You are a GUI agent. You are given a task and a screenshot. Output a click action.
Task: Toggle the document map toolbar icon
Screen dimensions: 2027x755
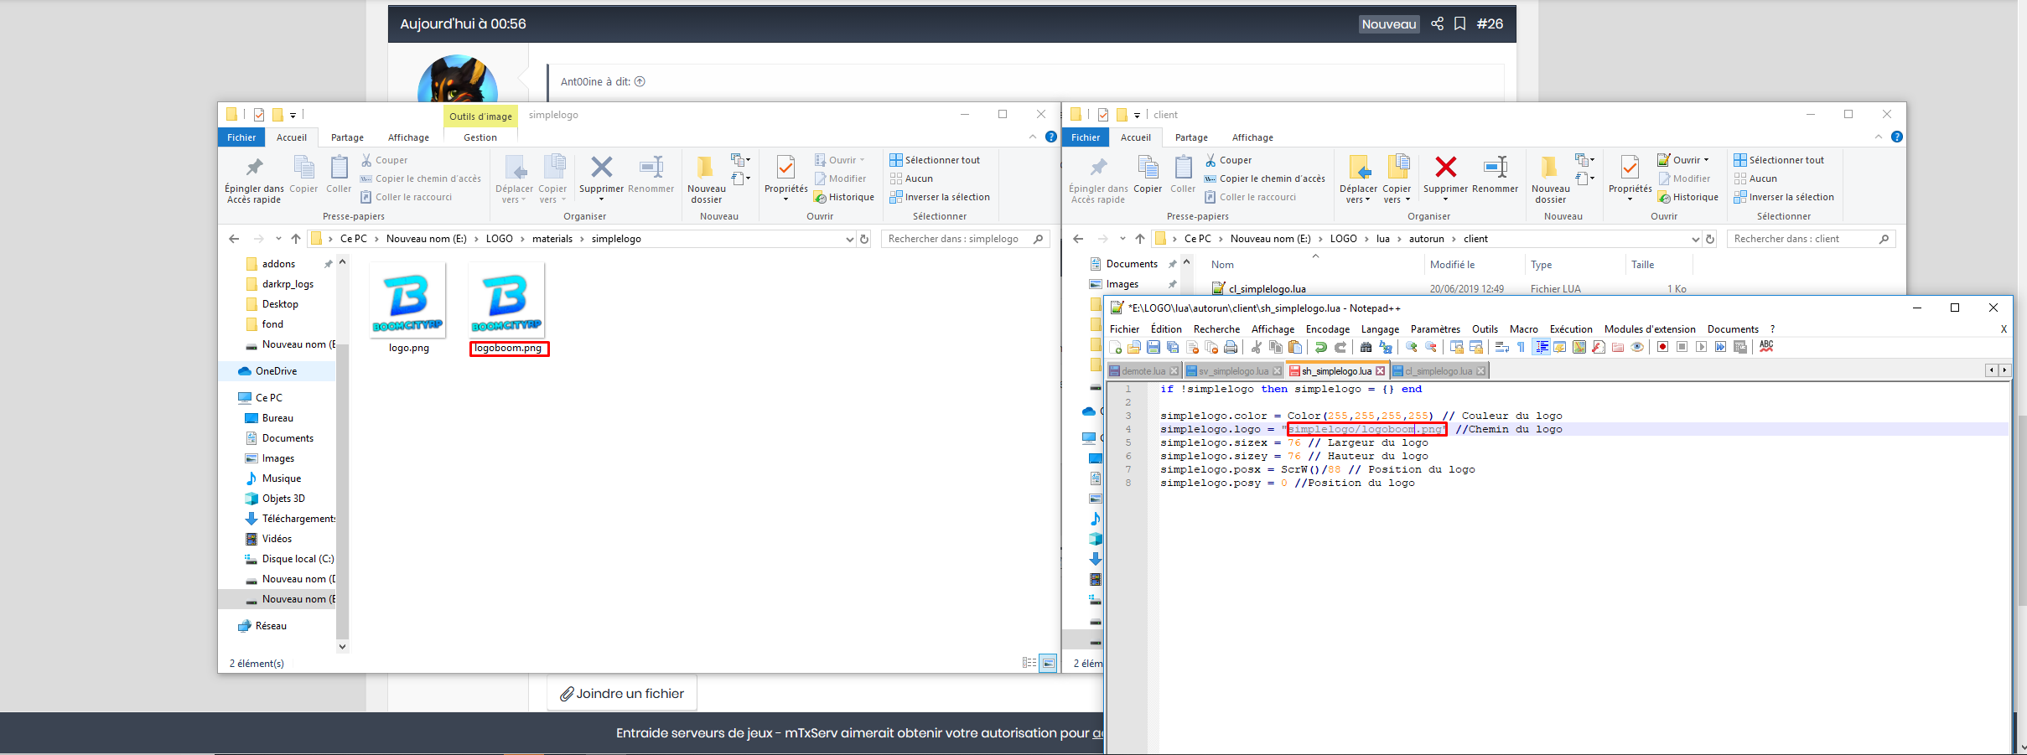(x=1579, y=347)
